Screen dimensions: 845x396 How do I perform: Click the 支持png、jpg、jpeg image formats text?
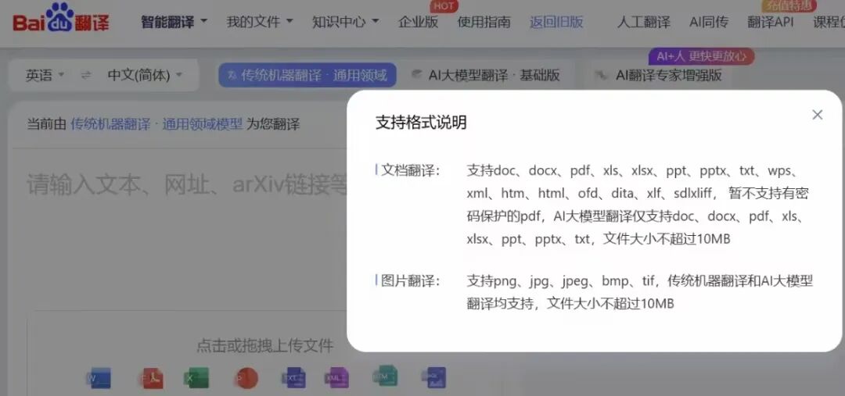click(x=640, y=292)
